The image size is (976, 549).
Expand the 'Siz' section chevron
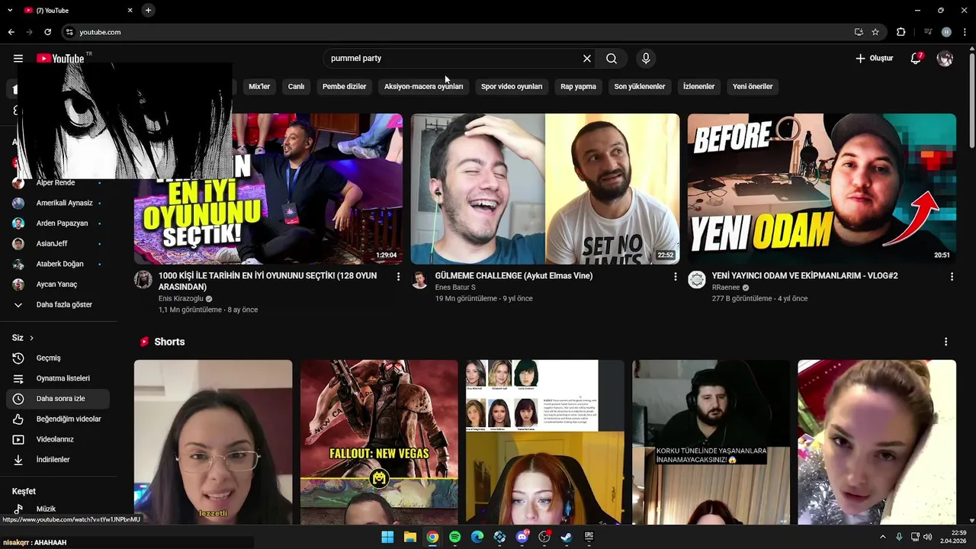point(31,338)
